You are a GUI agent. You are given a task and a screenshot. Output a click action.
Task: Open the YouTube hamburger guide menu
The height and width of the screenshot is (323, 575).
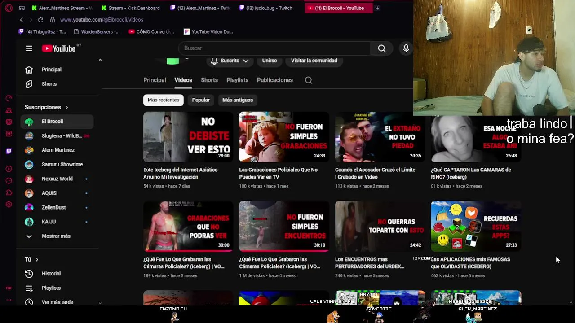pos(29,48)
